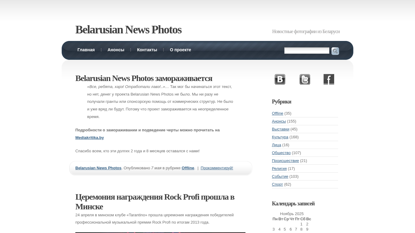Click the search magnifier button
Screen dimensions: 415x233
pos(335,51)
